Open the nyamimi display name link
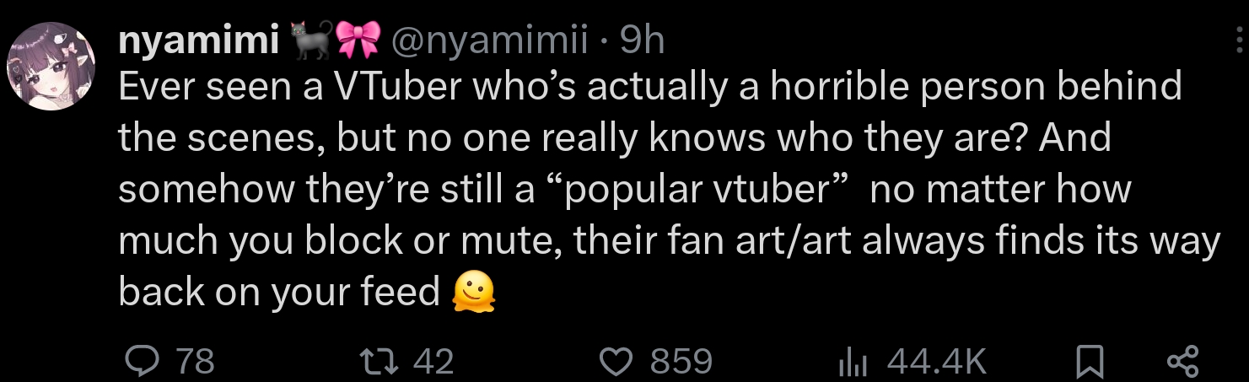The width and height of the screenshot is (1249, 382). pyautogui.click(x=200, y=40)
